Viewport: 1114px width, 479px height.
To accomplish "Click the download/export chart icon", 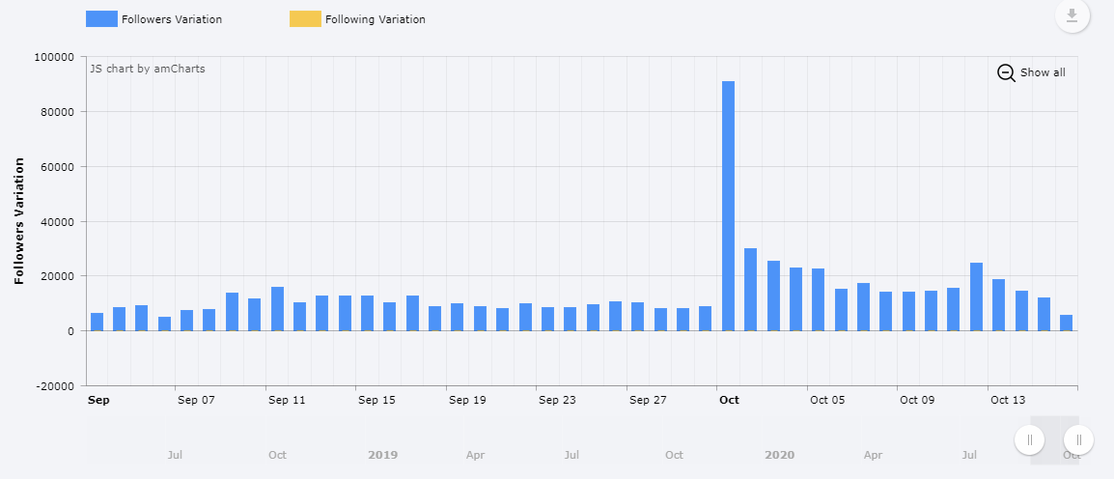I will [1072, 16].
